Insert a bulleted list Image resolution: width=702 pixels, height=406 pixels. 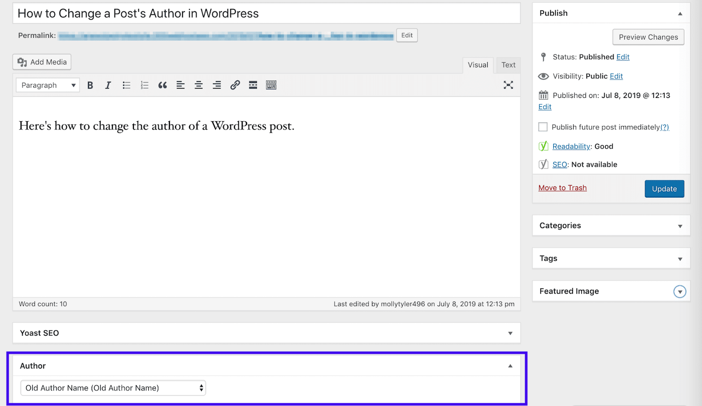tap(126, 85)
